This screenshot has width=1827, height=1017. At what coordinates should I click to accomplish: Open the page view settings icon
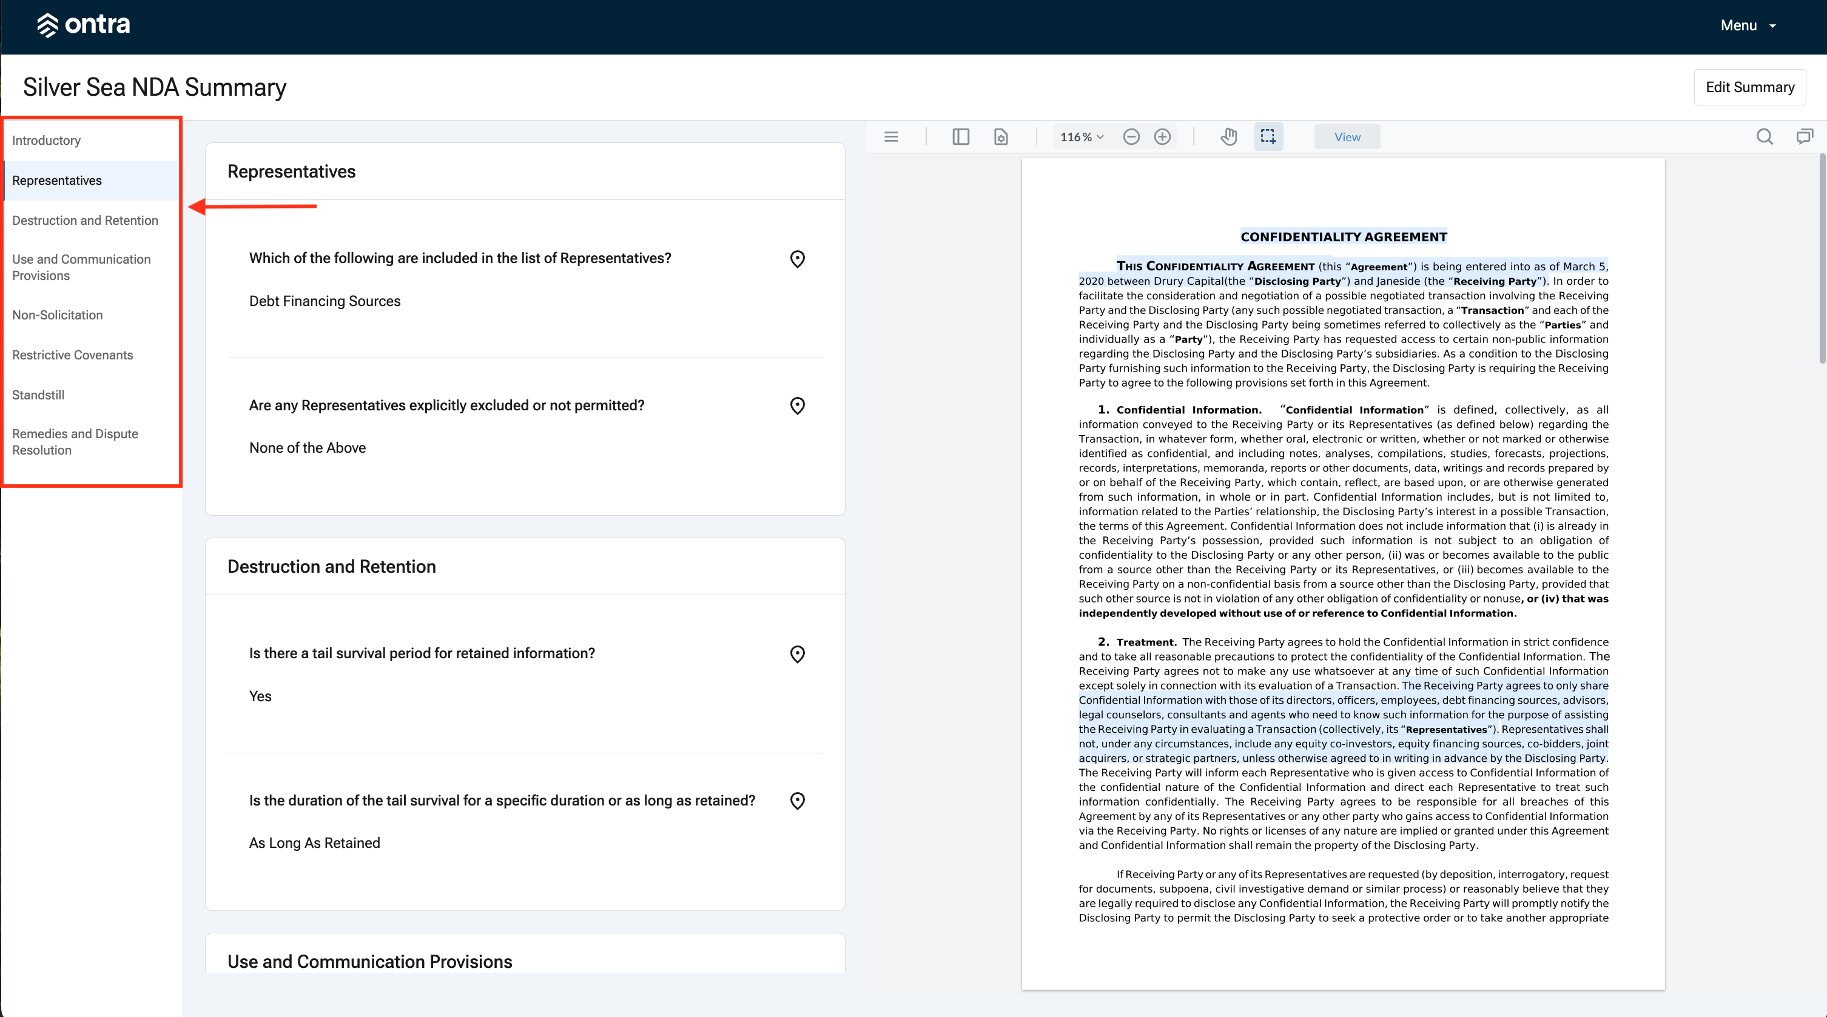point(1001,137)
